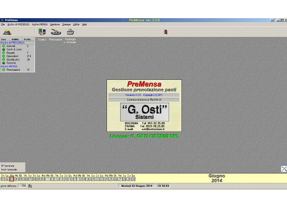Click the green status dot for Reparti
287x208 pixels.
[4, 53]
